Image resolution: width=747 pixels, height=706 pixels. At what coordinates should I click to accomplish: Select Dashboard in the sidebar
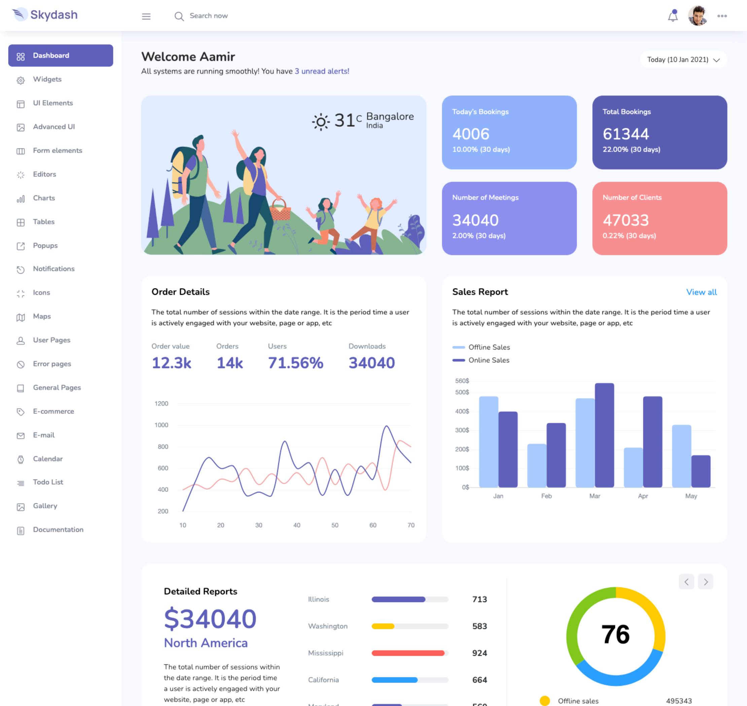click(x=61, y=56)
